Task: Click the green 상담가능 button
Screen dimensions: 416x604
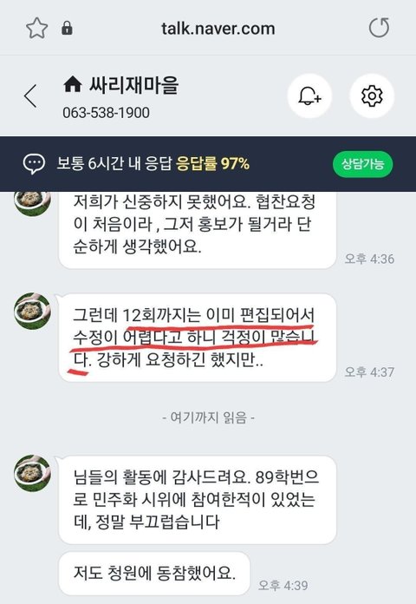Action: tap(362, 164)
